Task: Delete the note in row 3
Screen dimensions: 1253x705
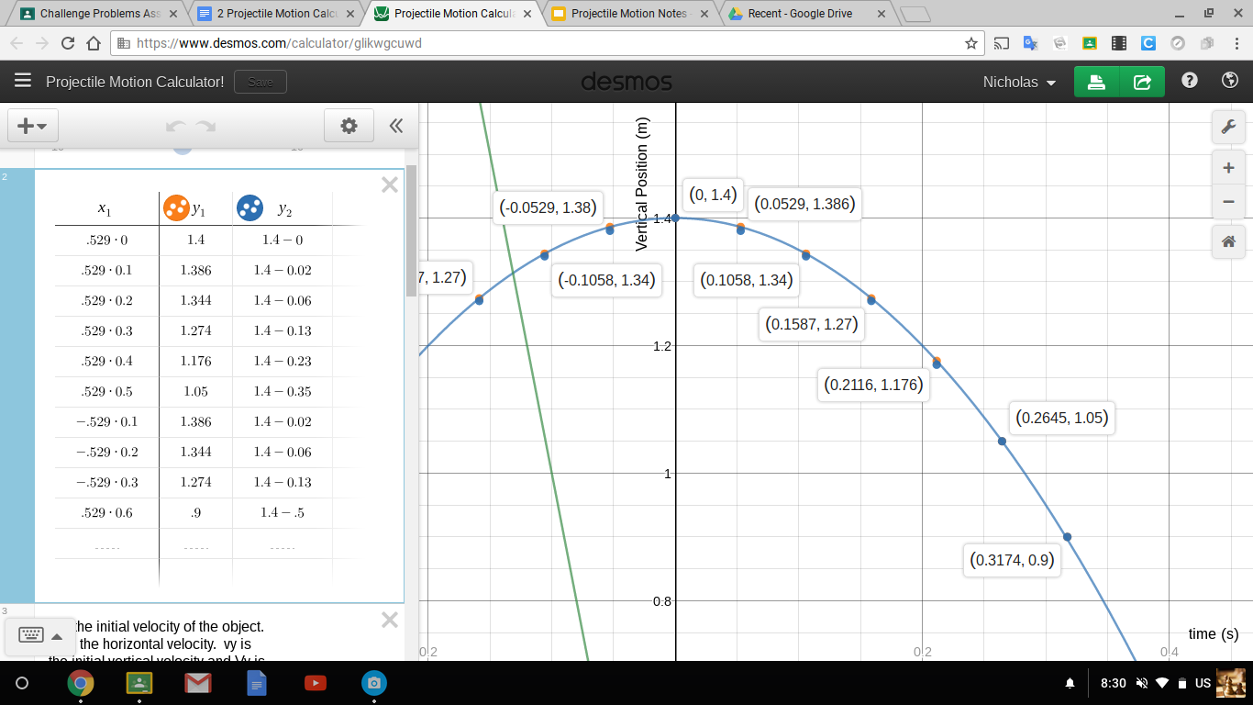Action: 390,620
